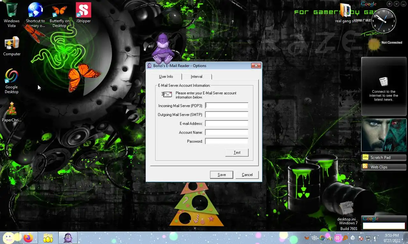Click the analog clock gadget
Screen dimensions: 408x244
[x=384, y=20]
